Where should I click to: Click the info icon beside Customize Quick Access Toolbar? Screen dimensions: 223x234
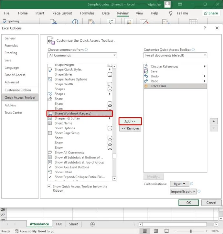pos(193,49)
